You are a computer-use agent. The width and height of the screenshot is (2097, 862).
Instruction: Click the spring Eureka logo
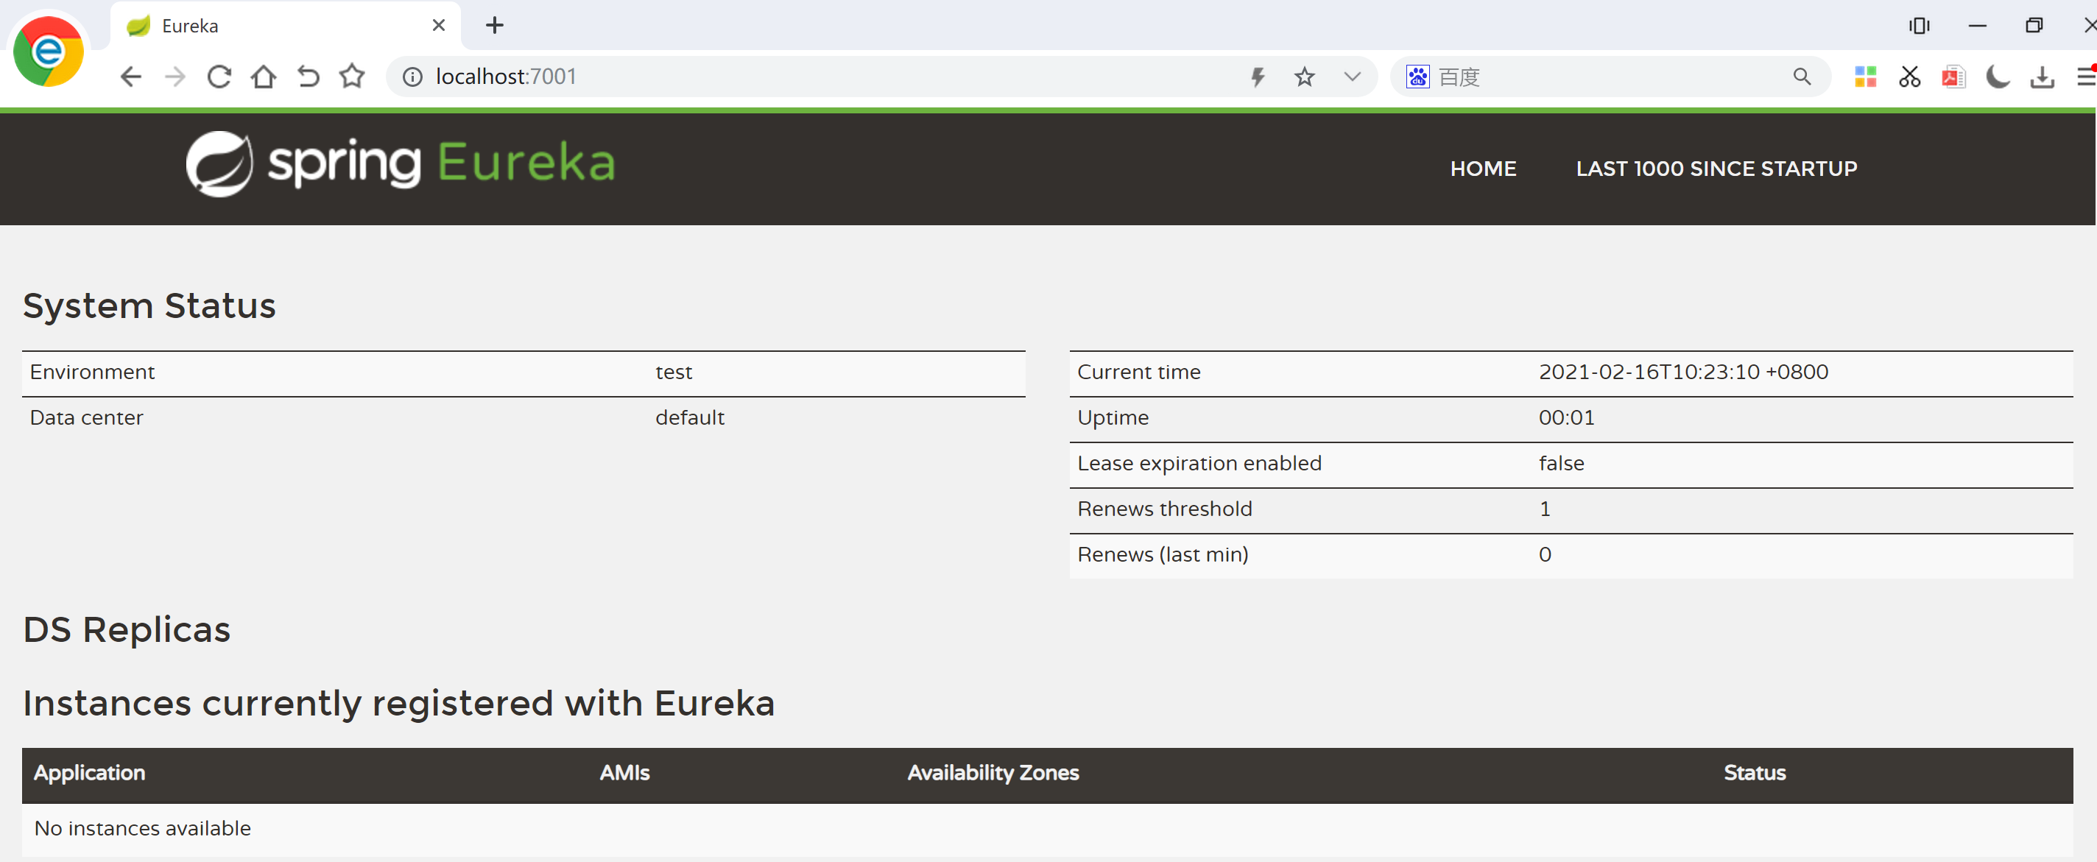(400, 163)
